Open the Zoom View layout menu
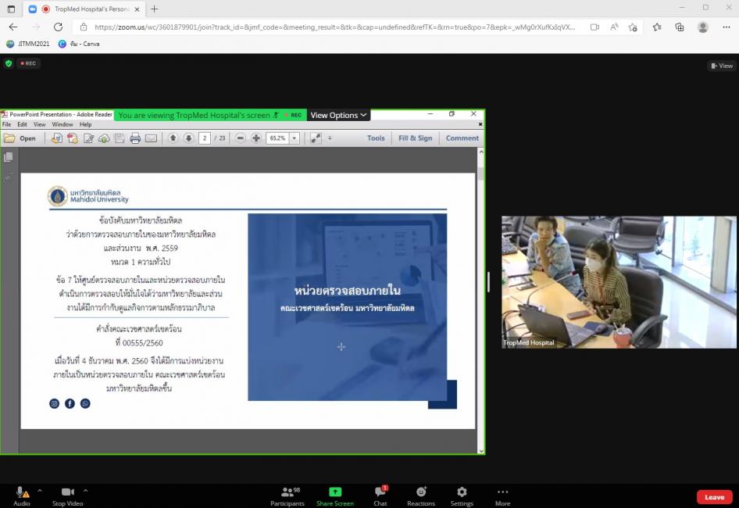Image resolution: width=739 pixels, height=508 pixels. point(722,66)
